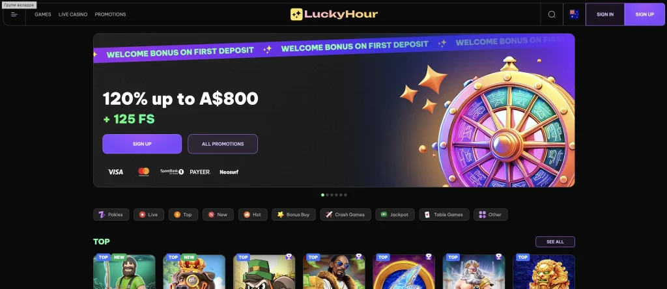This screenshot has width=667, height=289.
Task: Click the Sign In header button
Action: pos(605,14)
